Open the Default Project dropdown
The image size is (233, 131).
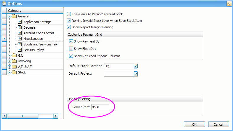136,73
